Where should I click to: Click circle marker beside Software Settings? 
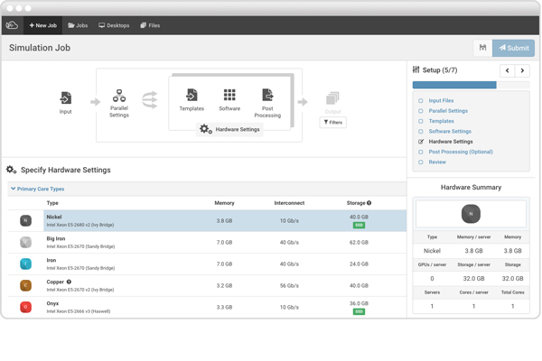(421, 131)
